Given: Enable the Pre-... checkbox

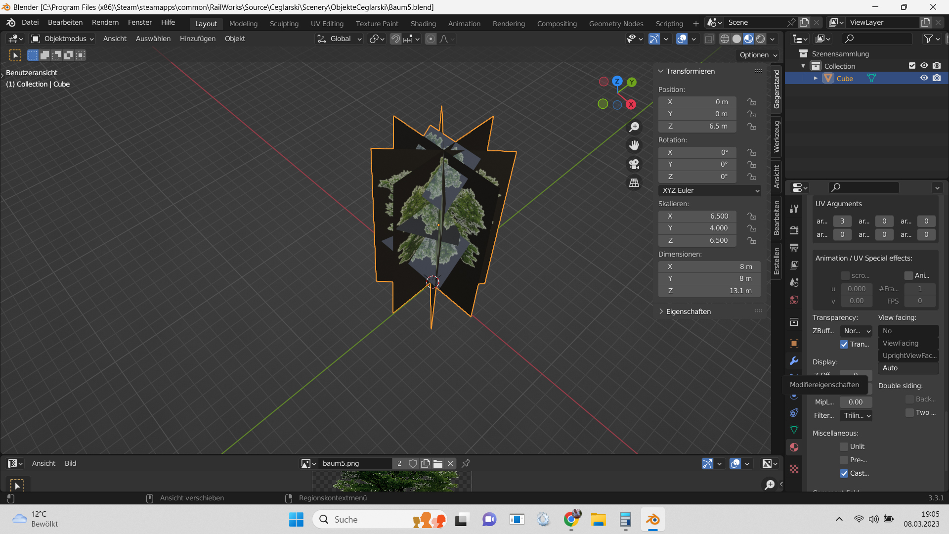Looking at the screenshot, I should pyautogui.click(x=844, y=460).
